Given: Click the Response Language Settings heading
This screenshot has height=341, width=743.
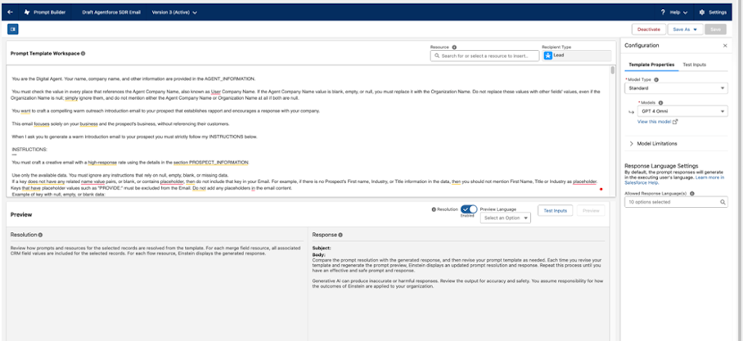Looking at the screenshot, I should point(661,166).
